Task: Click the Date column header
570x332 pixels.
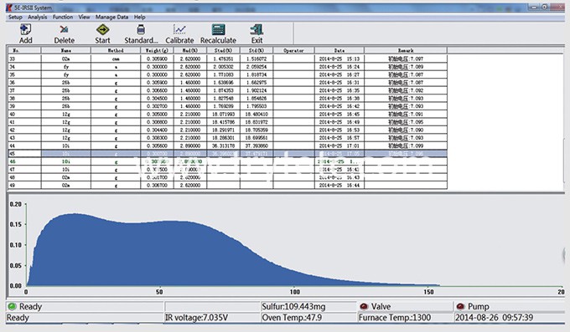Action: click(339, 50)
